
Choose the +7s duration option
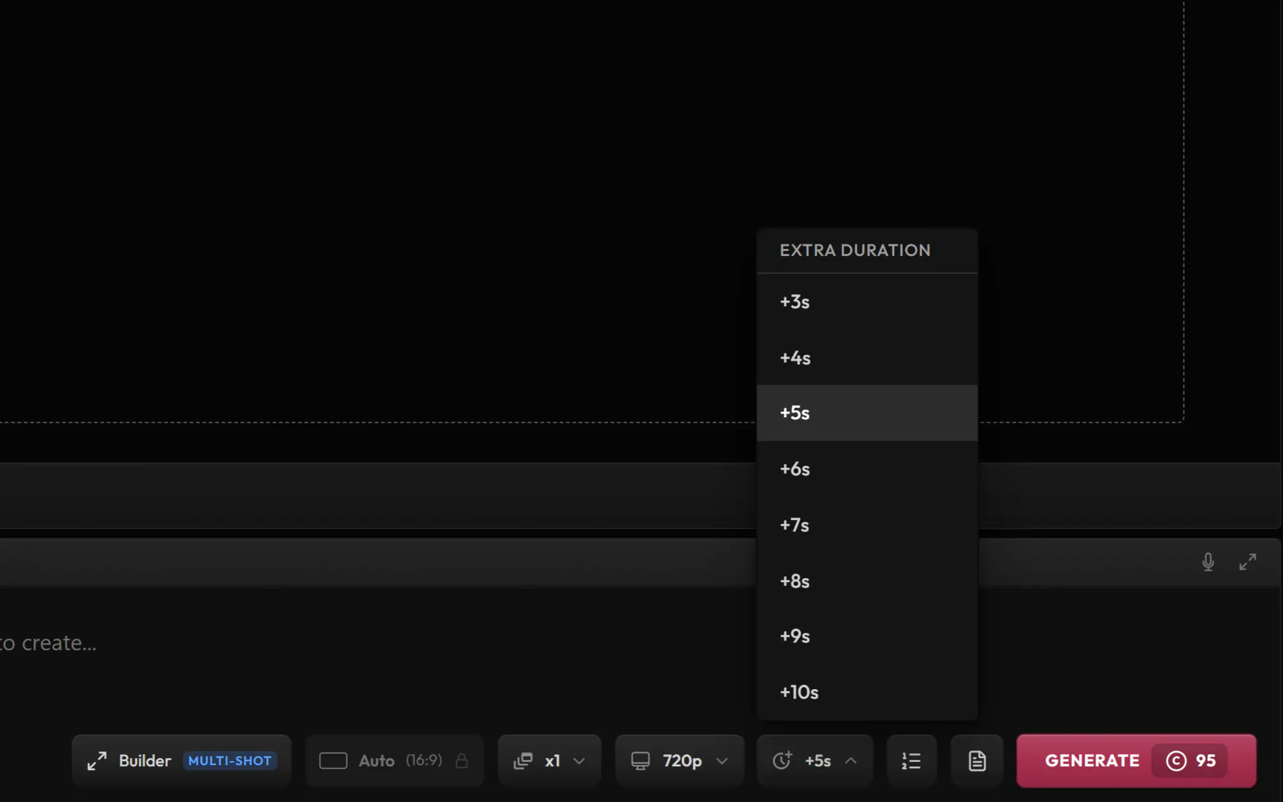(x=866, y=525)
